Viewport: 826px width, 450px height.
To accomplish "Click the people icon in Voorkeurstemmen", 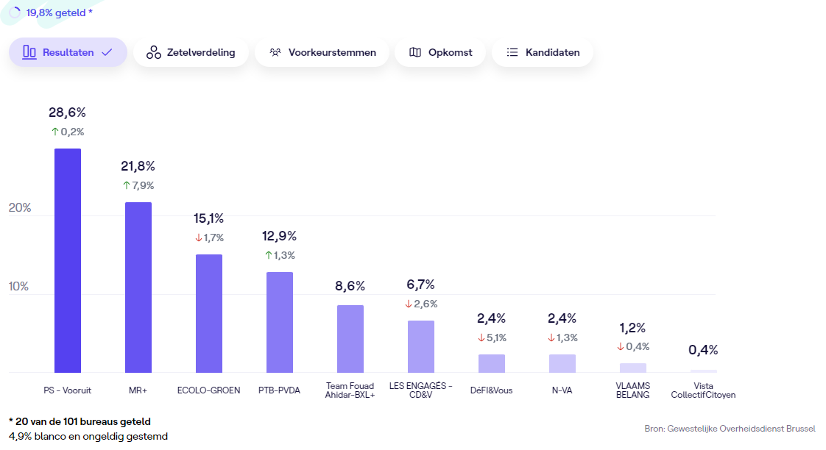I will pos(275,52).
